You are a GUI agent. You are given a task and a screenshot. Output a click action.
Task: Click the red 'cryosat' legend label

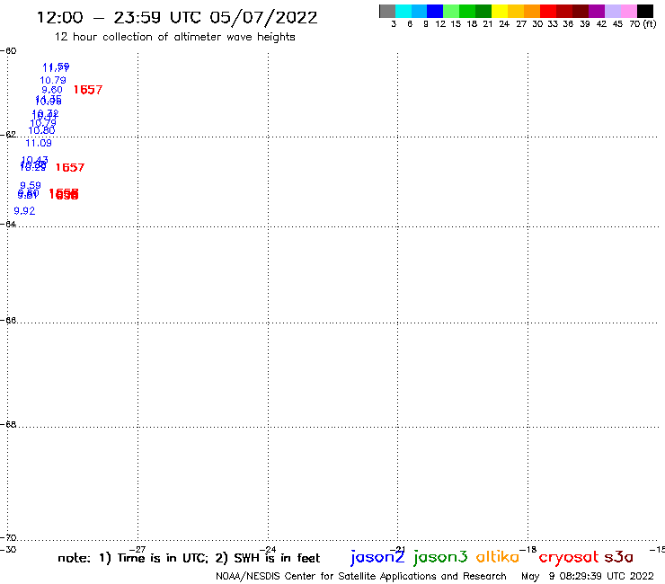click(568, 558)
